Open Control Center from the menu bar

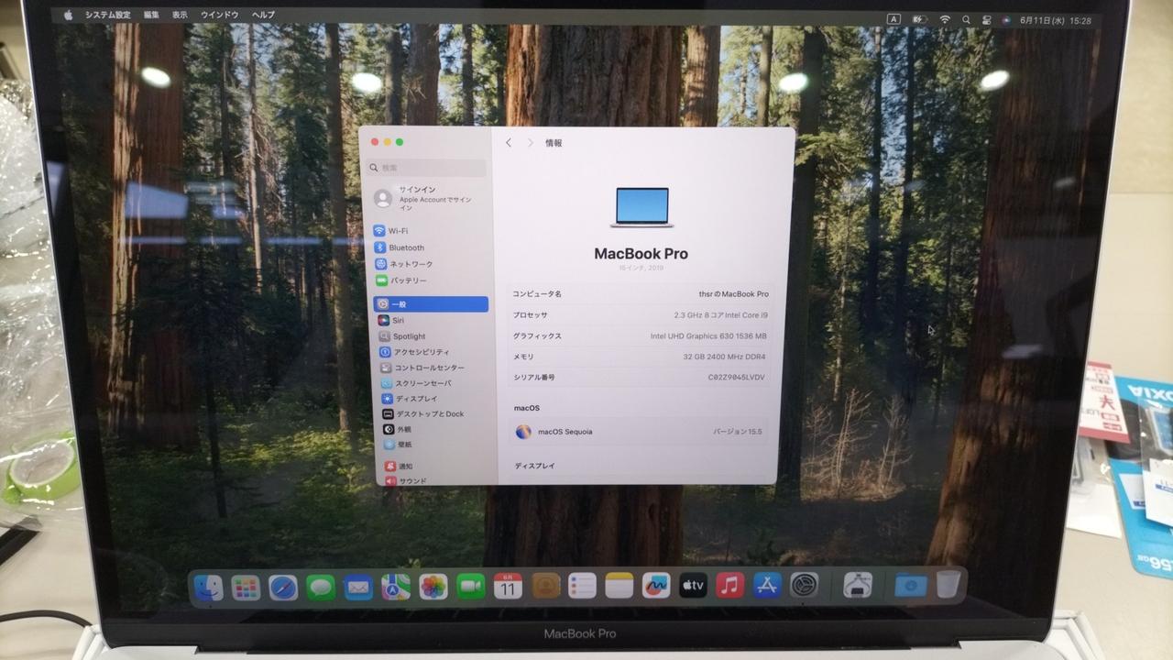tap(987, 19)
